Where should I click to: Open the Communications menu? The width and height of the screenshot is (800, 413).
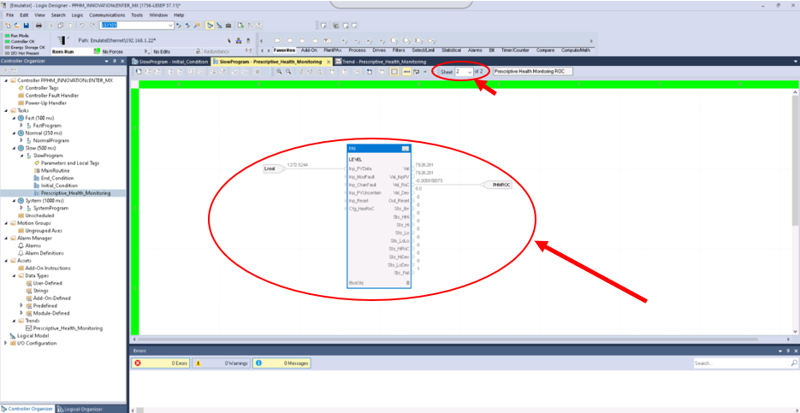pyautogui.click(x=107, y=15)
